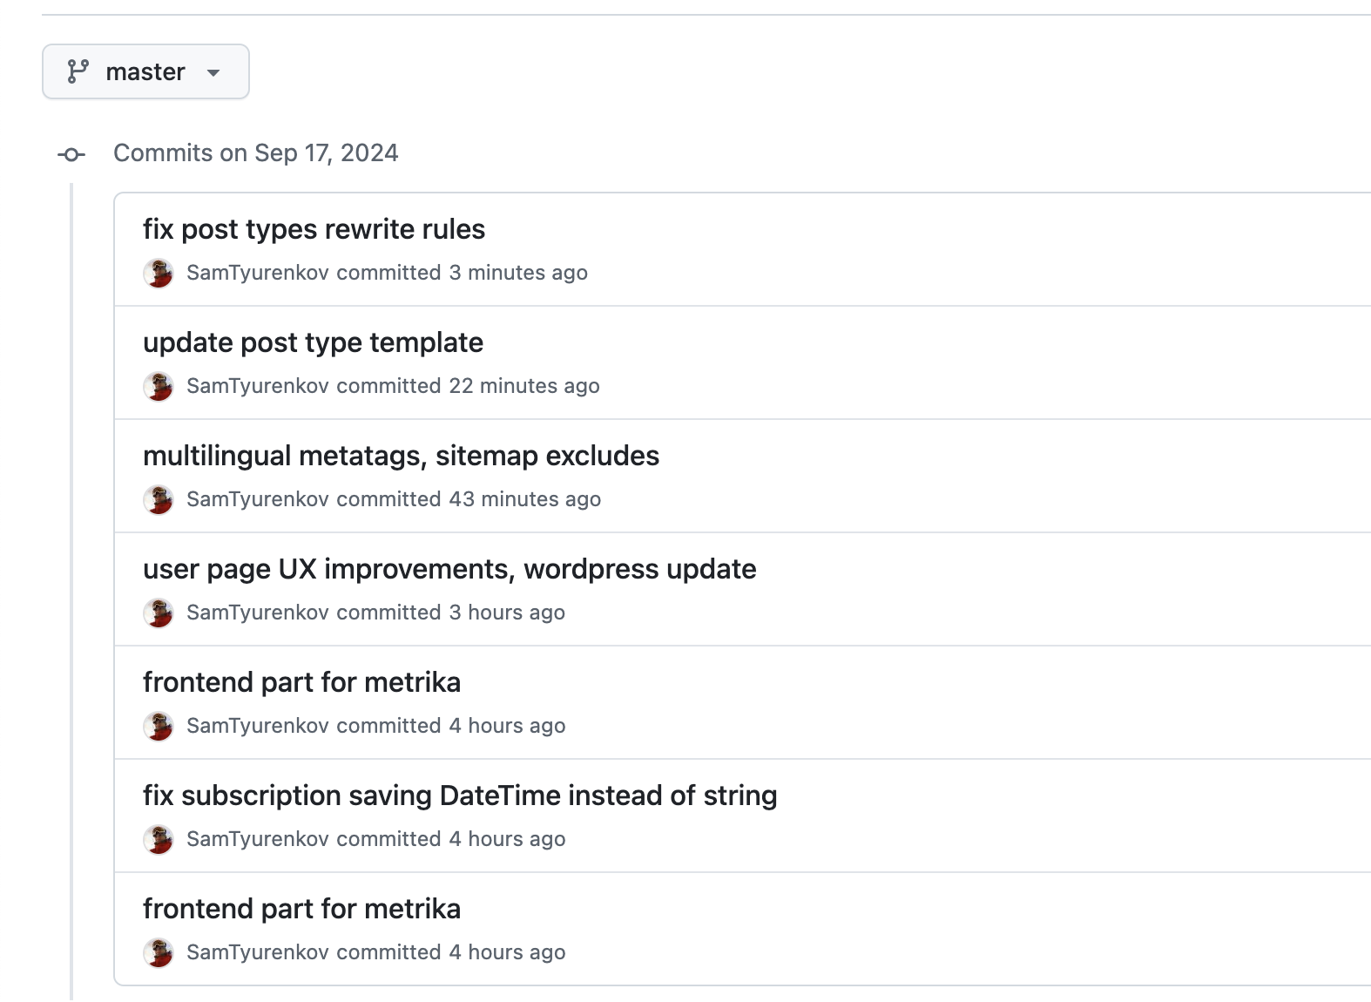Open commit 'fix post types rewrite rules'
This screenshot has height=1002, width=1371.
[x=314, y=229]
